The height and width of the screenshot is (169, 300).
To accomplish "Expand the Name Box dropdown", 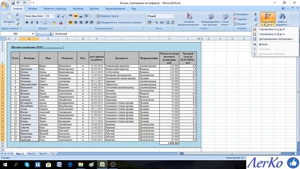I will (x=33, y=34).
